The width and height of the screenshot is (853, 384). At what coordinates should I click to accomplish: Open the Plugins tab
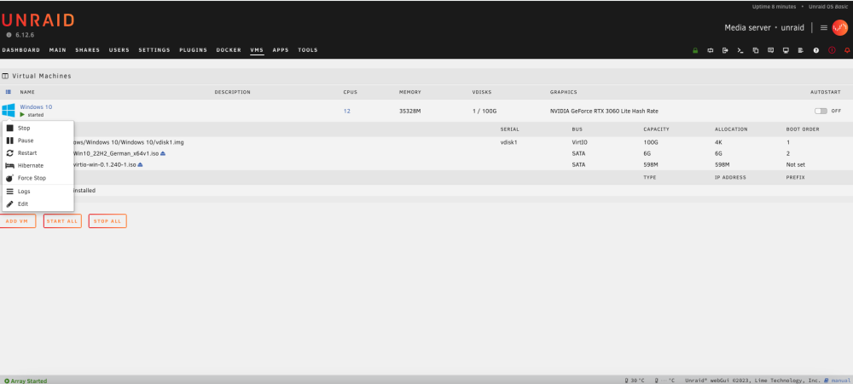[x=193, y=50]
